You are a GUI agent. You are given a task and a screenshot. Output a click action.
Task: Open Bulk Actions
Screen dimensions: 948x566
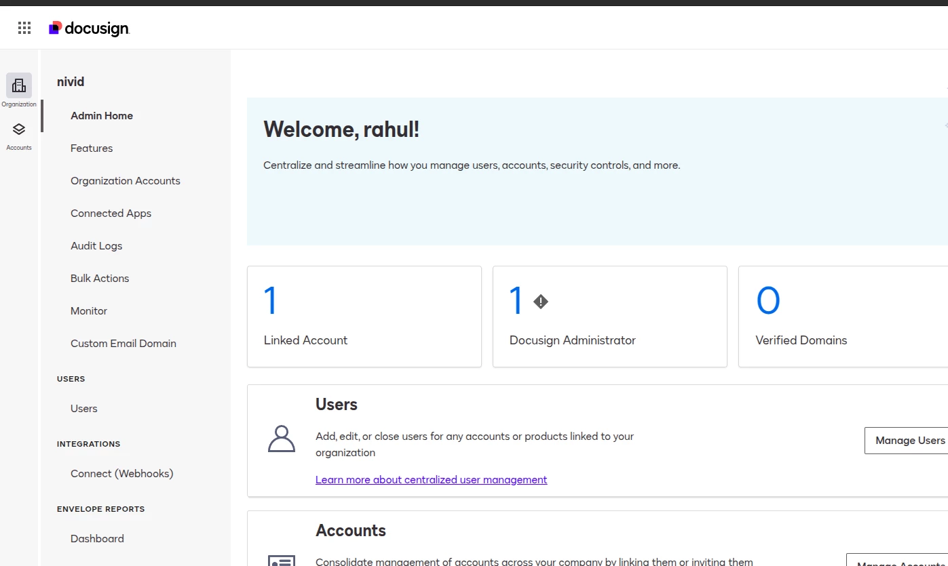pyautogui.click(x=100, y=279)
